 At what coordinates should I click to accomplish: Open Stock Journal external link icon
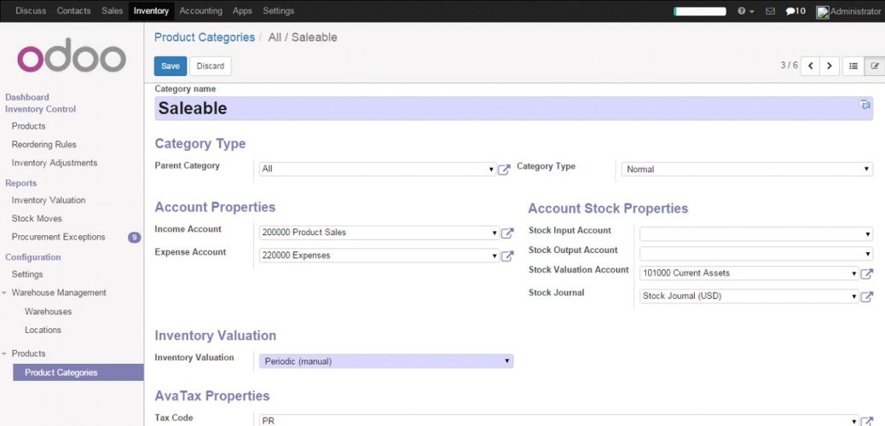tap(866, 296)
